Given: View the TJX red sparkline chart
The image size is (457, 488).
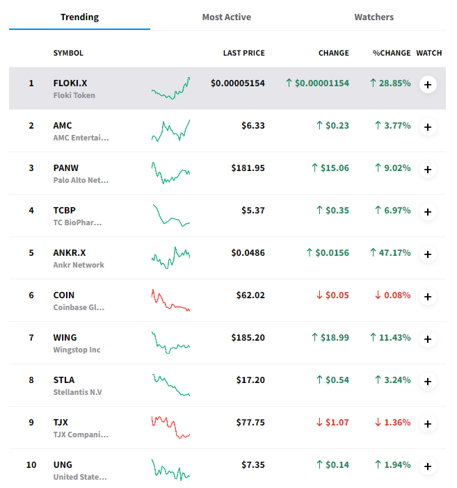Looking at the screenshot, I should tap(170, 428).
